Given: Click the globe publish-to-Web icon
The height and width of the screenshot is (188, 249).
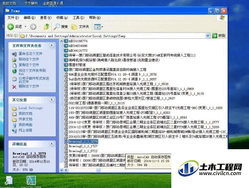Looking at the screenshot, I should pyautogui.click(x=14, y=71).
